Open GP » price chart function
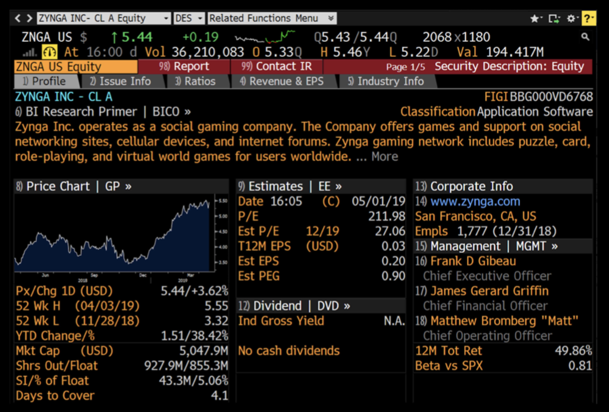The width and height of the screenshot is (609, 412). (118, 187)
